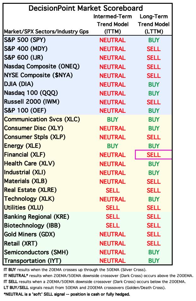The image size is (196, 301).
Task: Click the DecisionPoint Market Scoreboard title
Action: click(x=86, y=8)
